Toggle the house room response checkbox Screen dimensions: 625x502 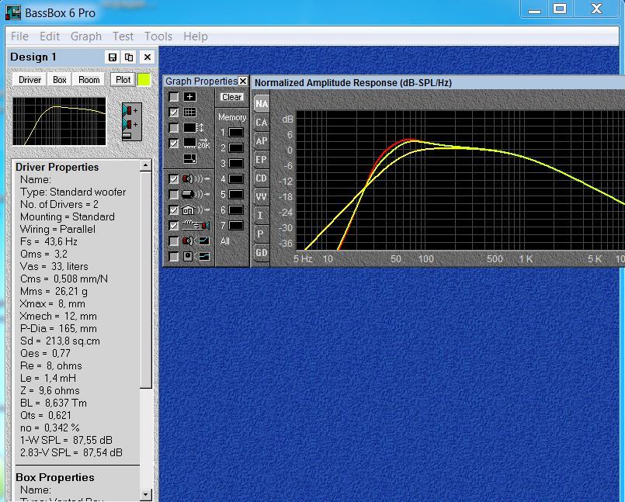pyautogui.click(x=174, y=210)
